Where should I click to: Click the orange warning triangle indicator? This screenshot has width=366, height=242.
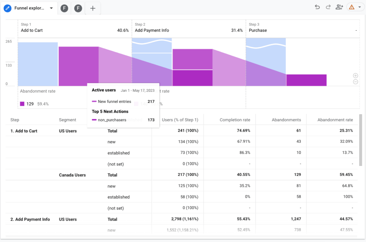(352, 6)
